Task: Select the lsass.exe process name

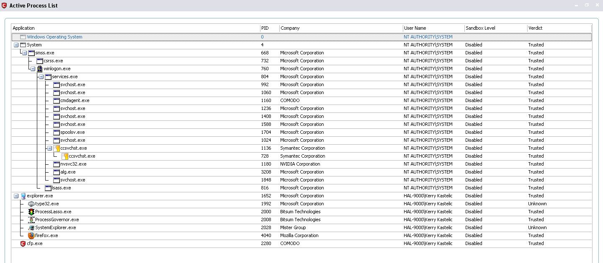Action: (62, 188)
